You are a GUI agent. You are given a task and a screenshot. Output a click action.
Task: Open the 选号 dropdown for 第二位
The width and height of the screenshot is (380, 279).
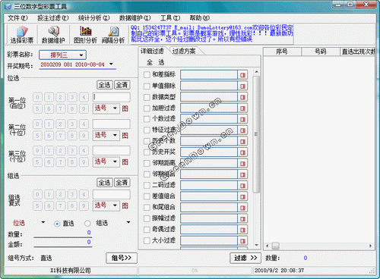106,135
